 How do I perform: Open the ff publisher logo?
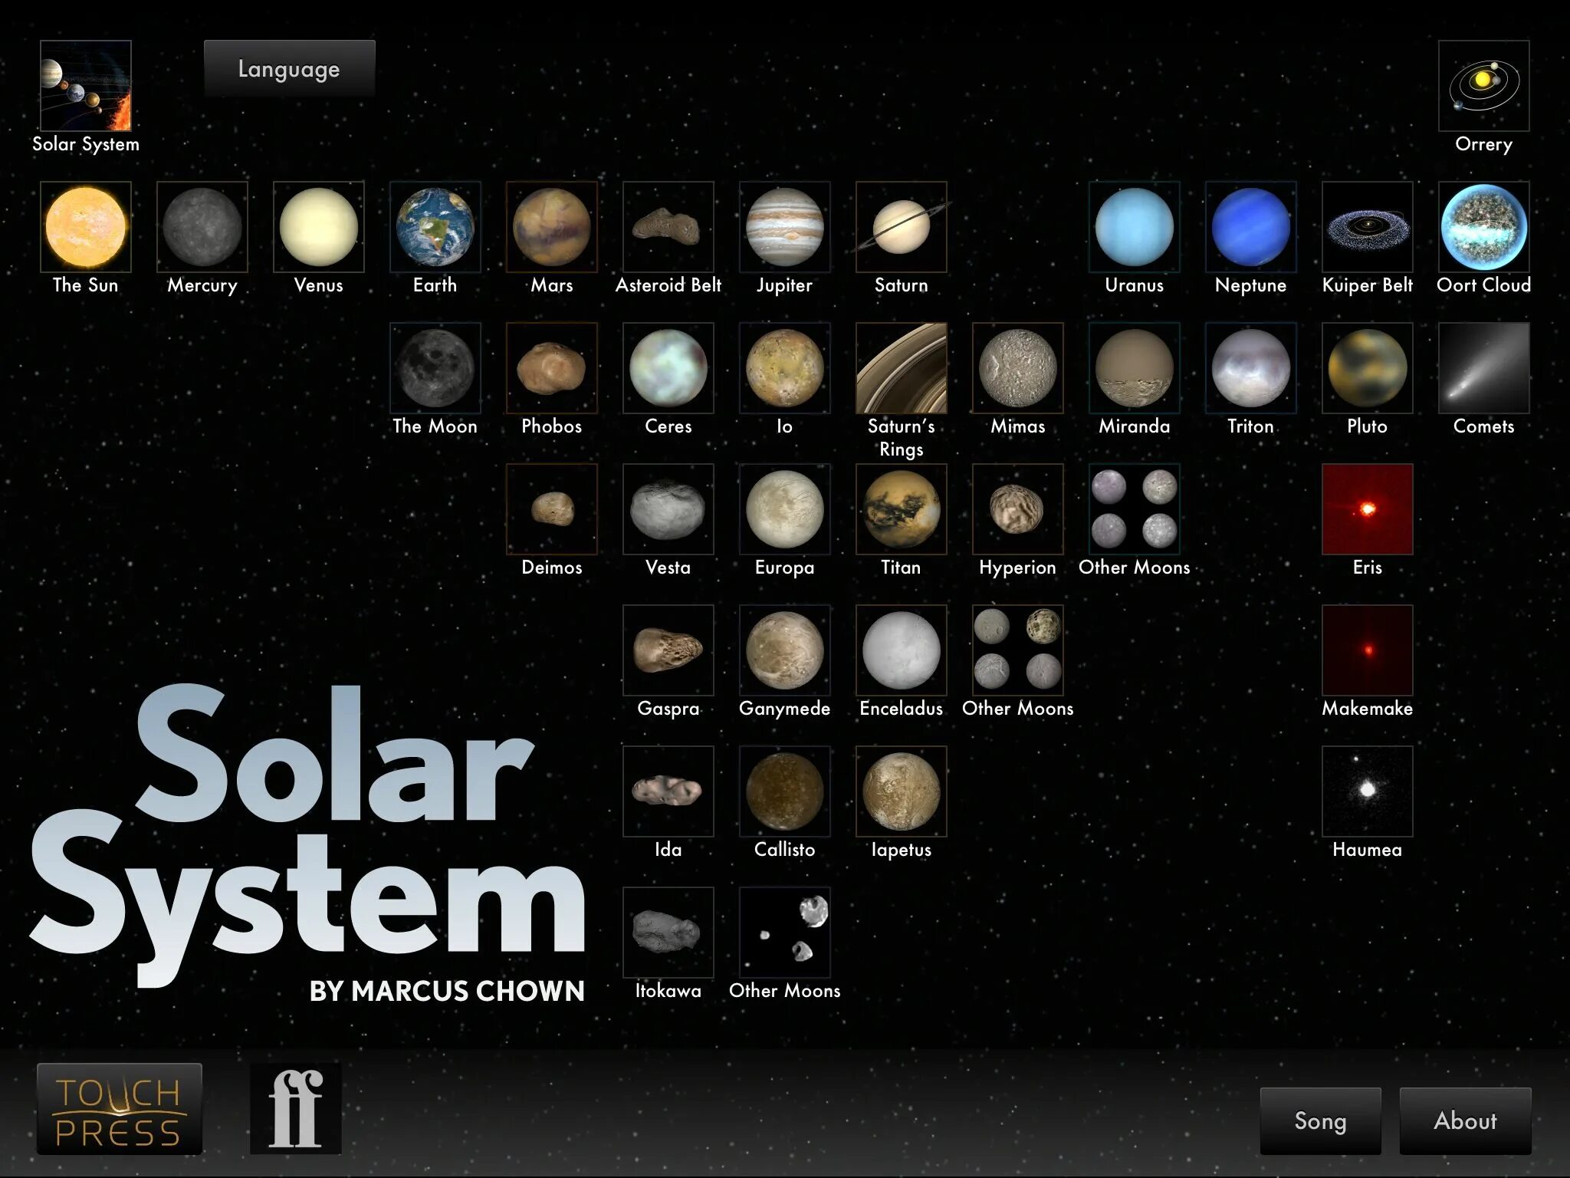coord(296,1109)
